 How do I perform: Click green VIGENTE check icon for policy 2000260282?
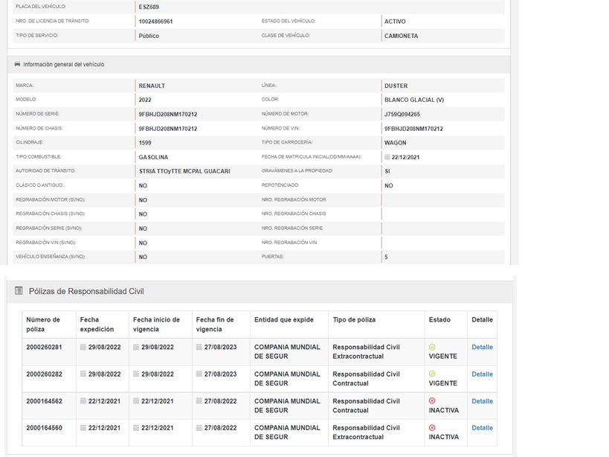432,374
